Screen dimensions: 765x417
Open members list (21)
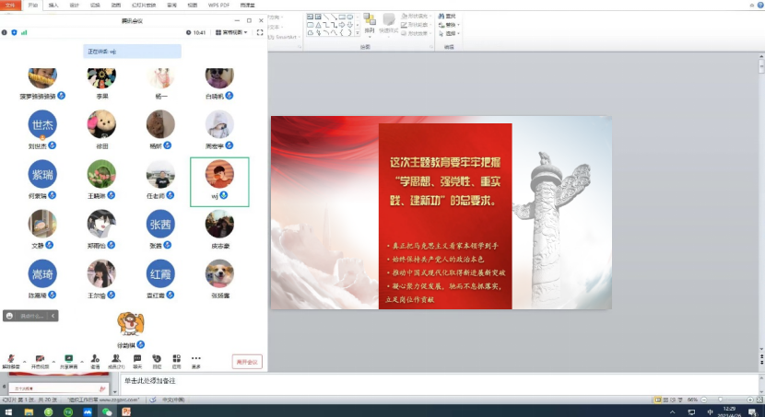[116, 359]
